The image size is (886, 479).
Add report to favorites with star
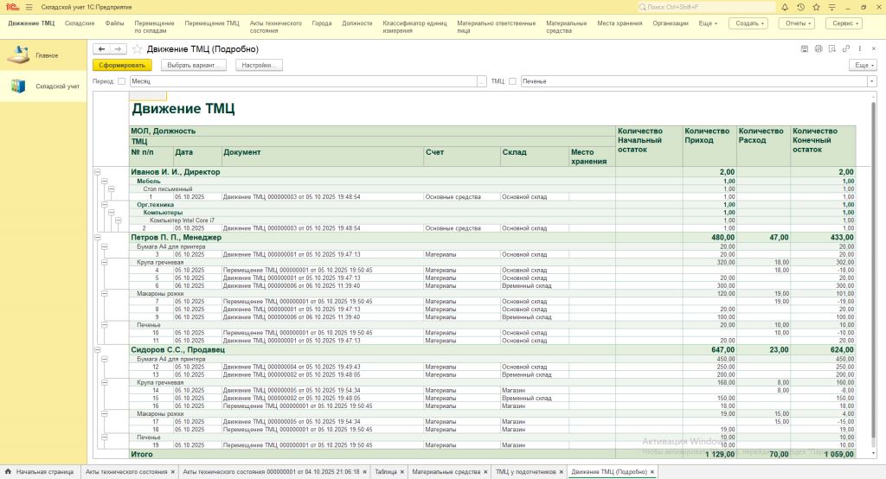click(x=137, y=49)
